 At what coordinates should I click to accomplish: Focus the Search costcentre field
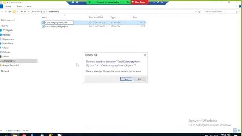coord(219,12)
